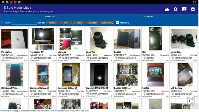199x112 pixels.
Task: Click location pin on Mifi Battery card
Action: pos(173,94)
